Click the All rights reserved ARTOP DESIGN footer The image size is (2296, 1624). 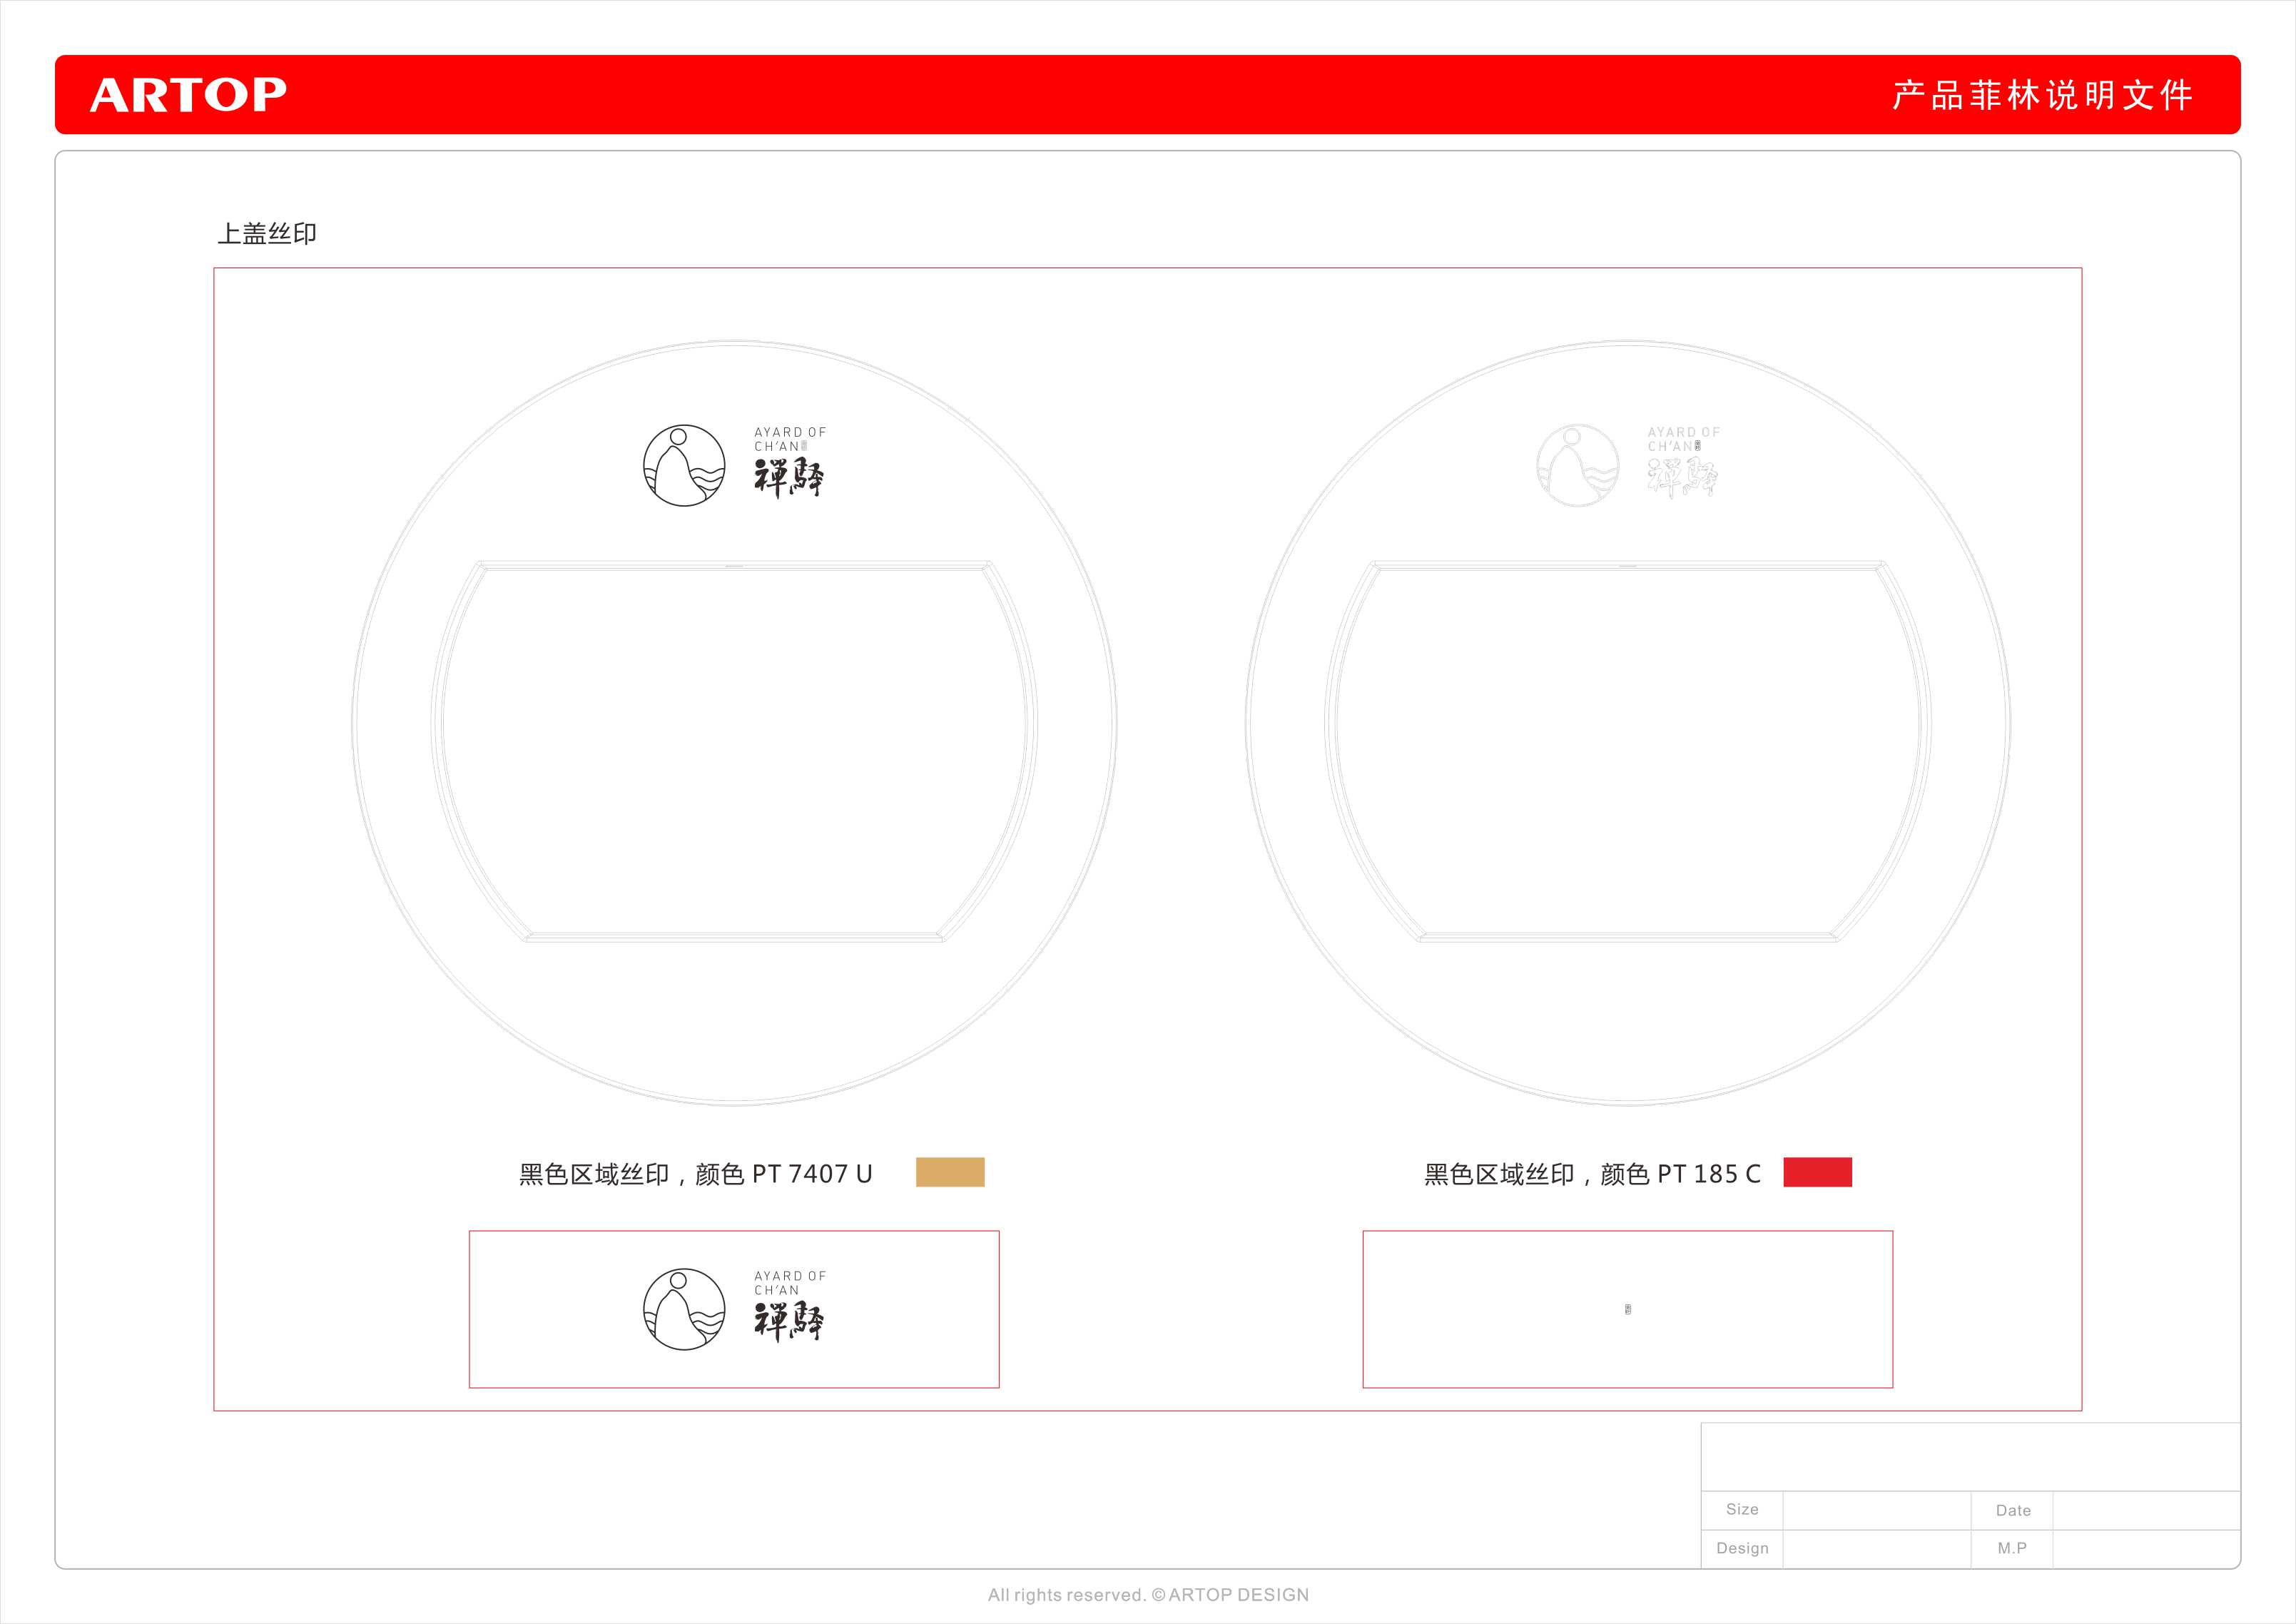(x=1148, y=1595)
